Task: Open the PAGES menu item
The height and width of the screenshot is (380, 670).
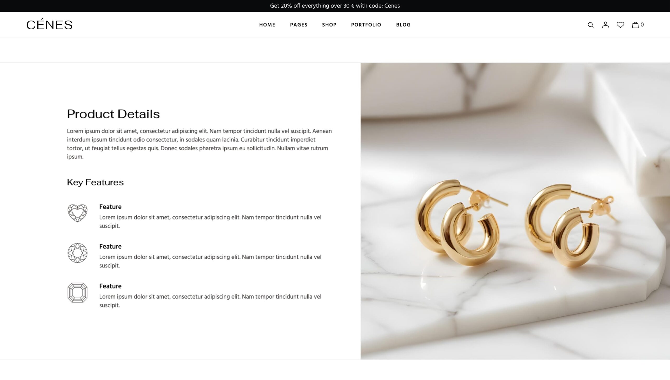Action: click(x=299, y=25)
